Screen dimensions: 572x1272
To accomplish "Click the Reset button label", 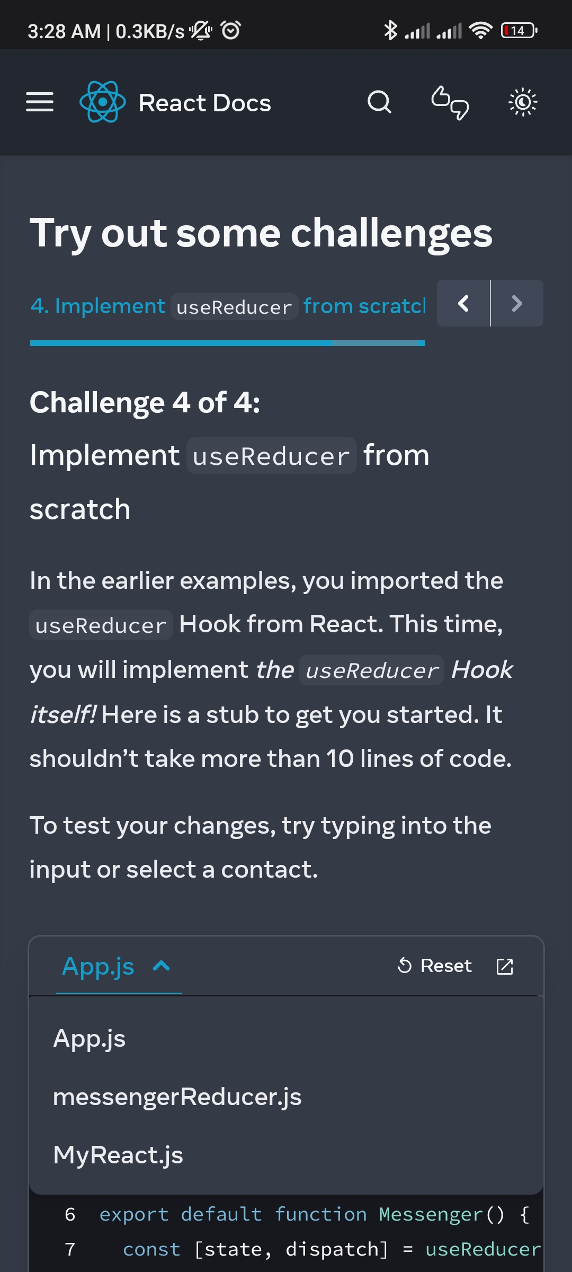I will 446,966.
